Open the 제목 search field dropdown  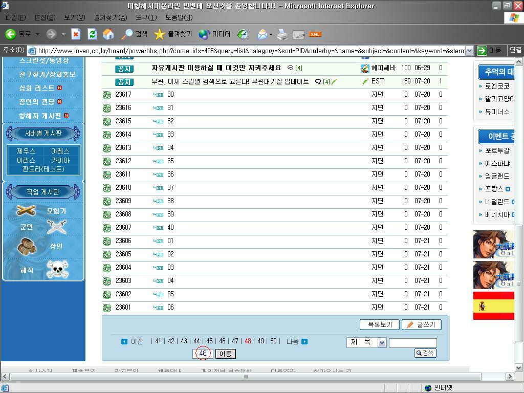tap(381, 343)
